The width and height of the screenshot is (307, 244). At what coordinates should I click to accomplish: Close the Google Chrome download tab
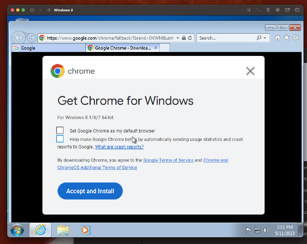click(x=156, y=48)
